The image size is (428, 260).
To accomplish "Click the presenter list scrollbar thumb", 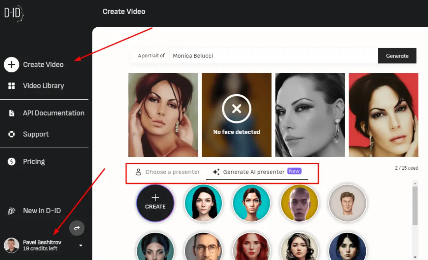I will pos(415,206).
